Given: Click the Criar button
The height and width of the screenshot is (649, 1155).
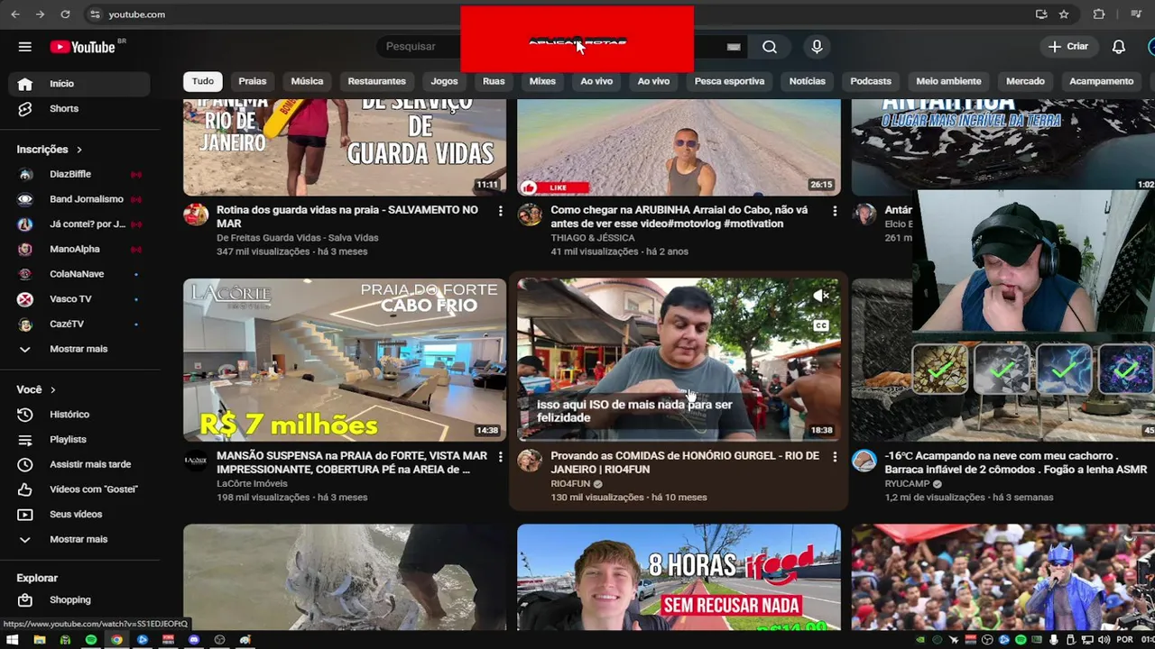Looking at the screenshot, I should (1068, 47).
